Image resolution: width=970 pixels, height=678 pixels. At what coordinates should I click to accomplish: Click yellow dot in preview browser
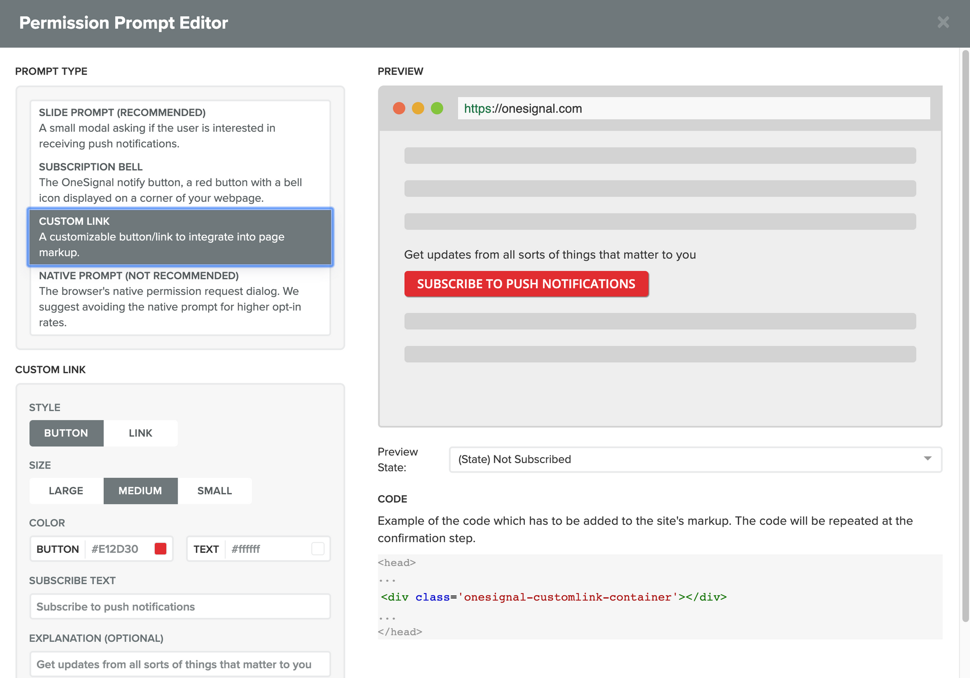point(418,108)
